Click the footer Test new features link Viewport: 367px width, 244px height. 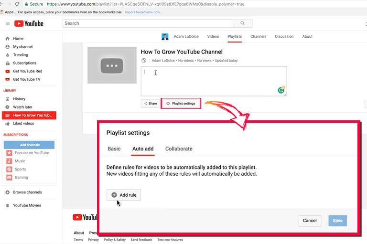pyautogui.click(x=170, y=240)
